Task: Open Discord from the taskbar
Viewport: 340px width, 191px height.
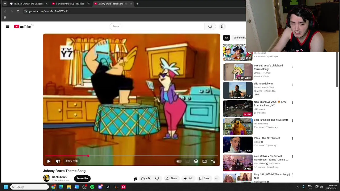Action: [x=100, y=187]
